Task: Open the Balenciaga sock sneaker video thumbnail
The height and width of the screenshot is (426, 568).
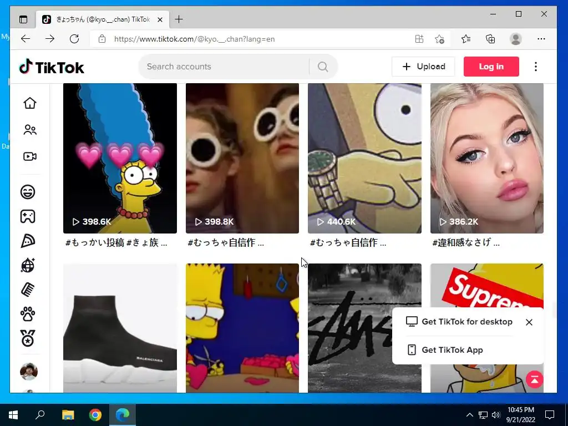Action: point(120,328)
